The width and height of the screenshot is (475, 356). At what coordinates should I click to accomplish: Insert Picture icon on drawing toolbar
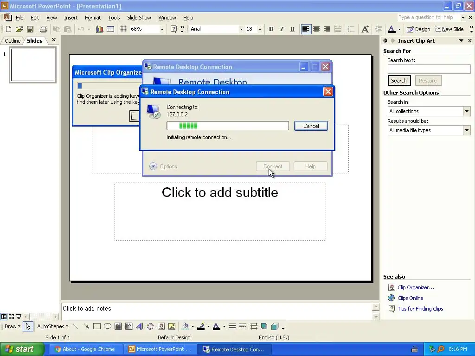172,326
